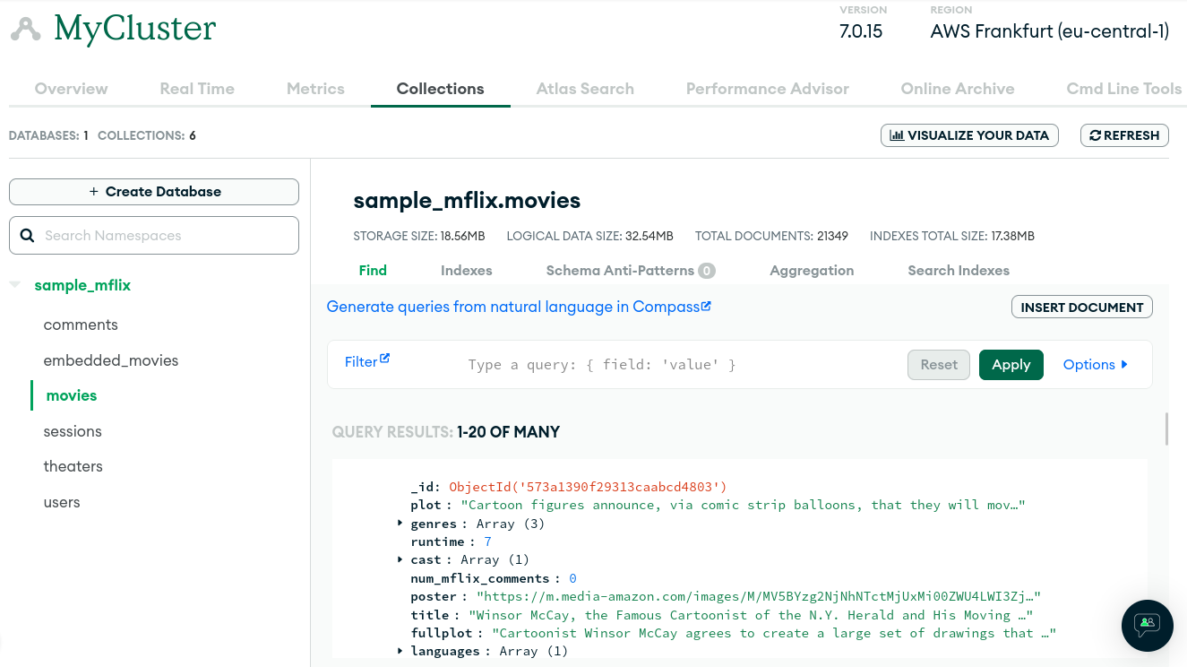Viewport: 1187px width, 667px height.
Task: Collapse the sample_mflix database tree
Action: pos(15,285)
